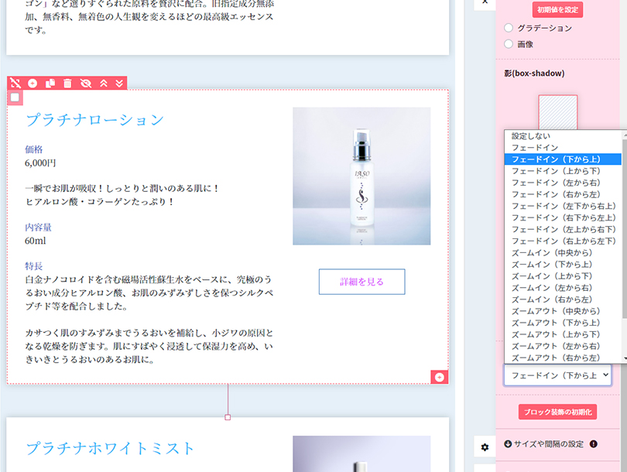Choose フェードイン（右から左） option
Image resolution: width=627 pixels, height=472 pixels.
click(563, 194)
